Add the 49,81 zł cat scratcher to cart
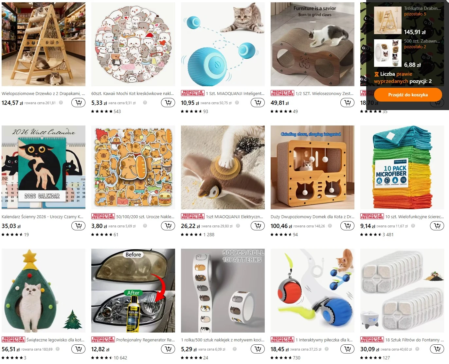This screenshot has width=449, height=364. click(348, 103)
